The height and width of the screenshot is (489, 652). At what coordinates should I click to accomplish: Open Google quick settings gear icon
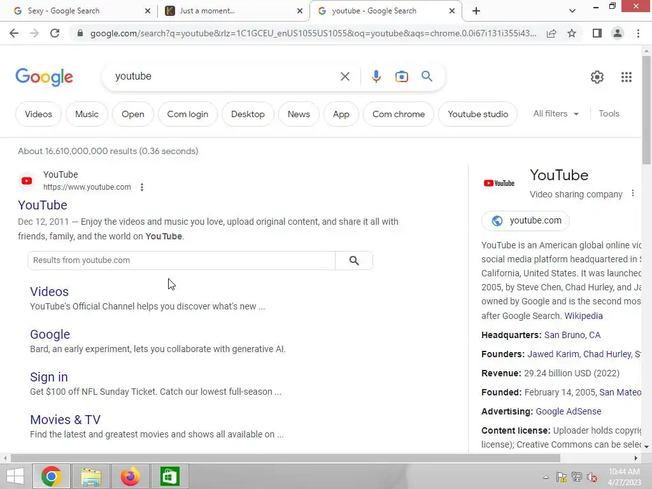coord(597,77)
